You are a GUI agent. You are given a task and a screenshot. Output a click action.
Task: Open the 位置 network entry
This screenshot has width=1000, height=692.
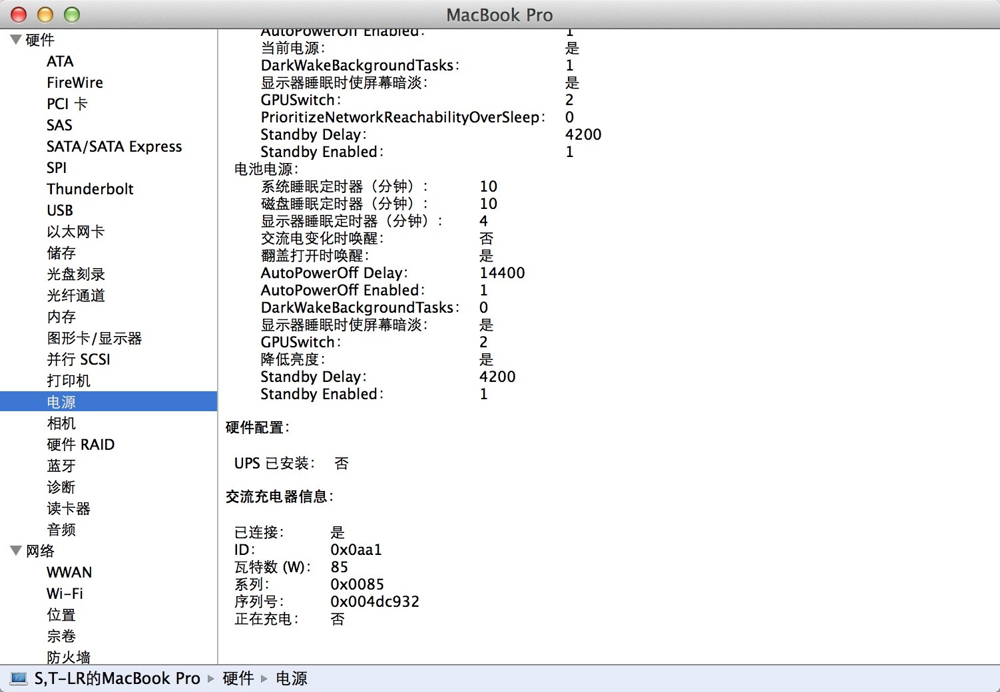61,615
